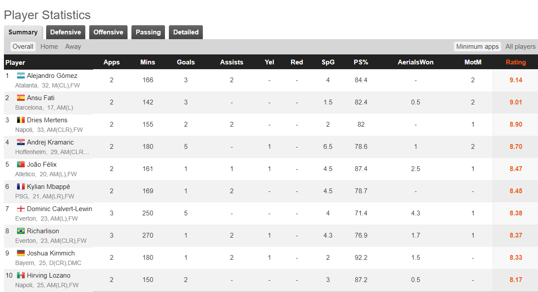Click the Brazil flag beside Richarlison
Viewport: 538px width, 292px height.
[x=21, y=231]
